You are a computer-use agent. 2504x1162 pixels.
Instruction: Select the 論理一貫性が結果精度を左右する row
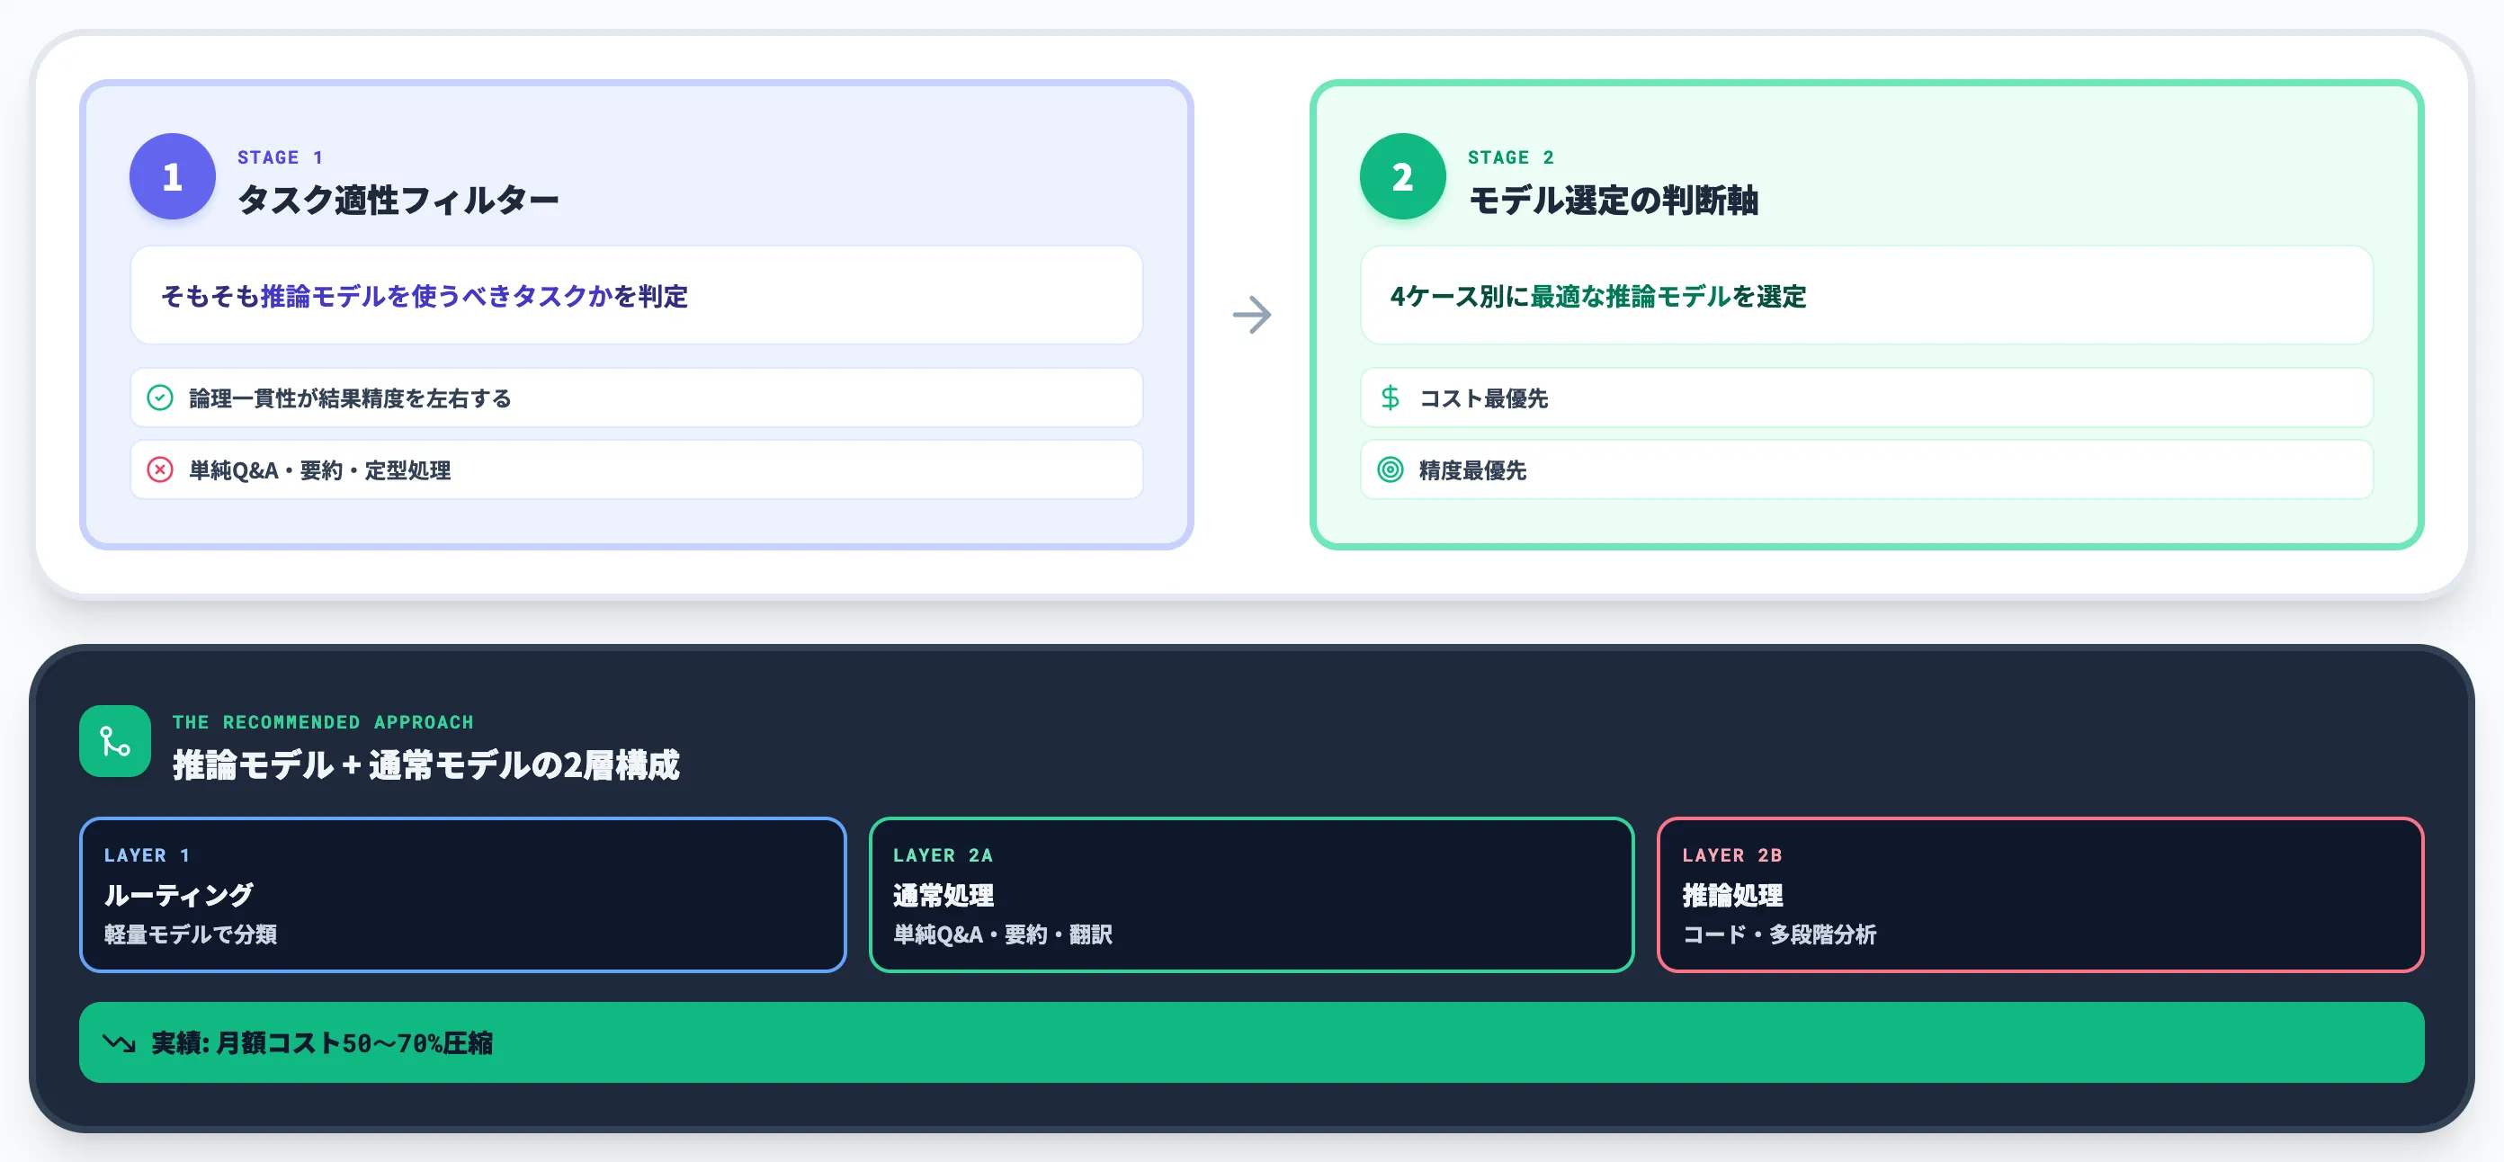[x=637, y=398]
